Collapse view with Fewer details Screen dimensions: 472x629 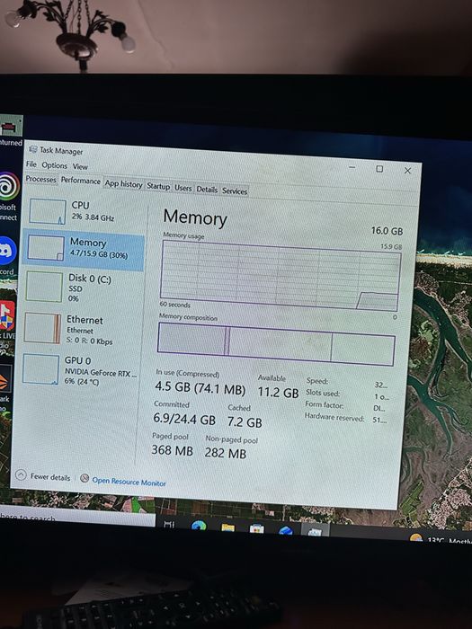coord(43,476)
